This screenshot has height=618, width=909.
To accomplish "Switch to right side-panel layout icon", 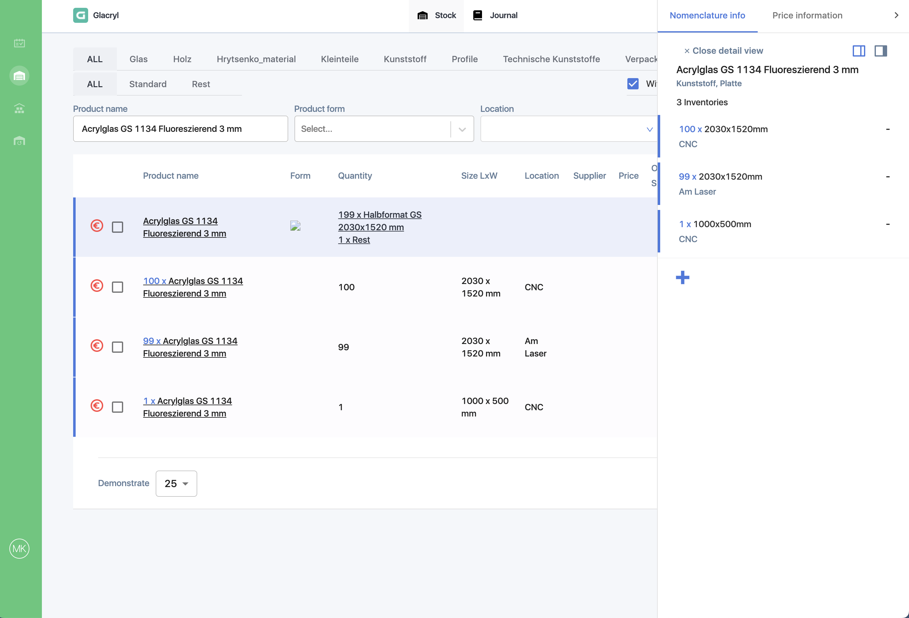I will coord(881,51).
